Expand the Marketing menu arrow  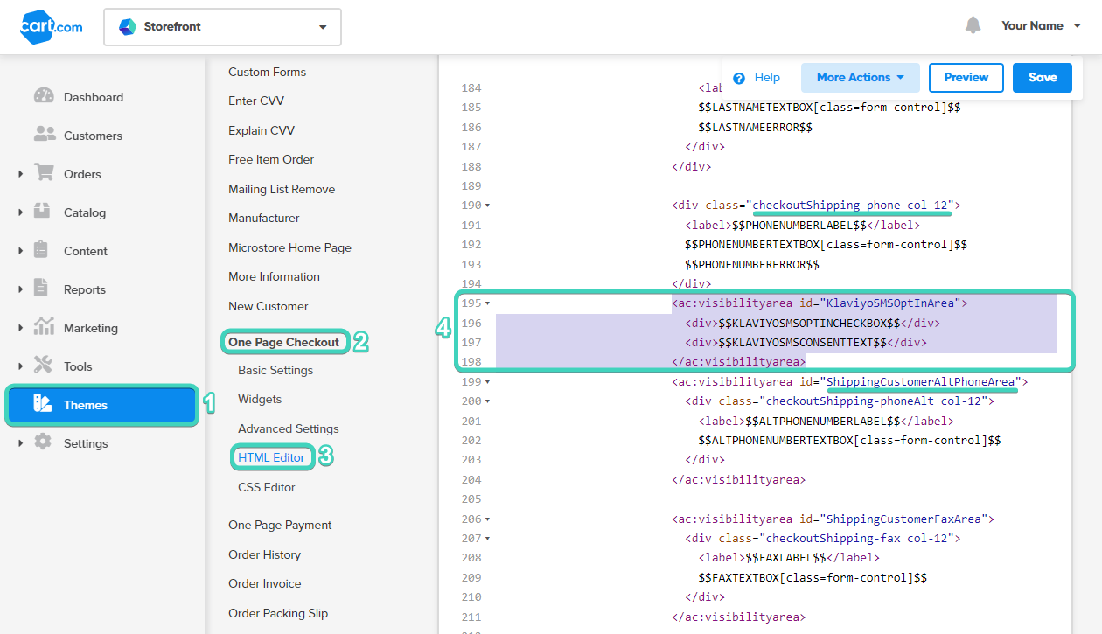coord(21,328)
